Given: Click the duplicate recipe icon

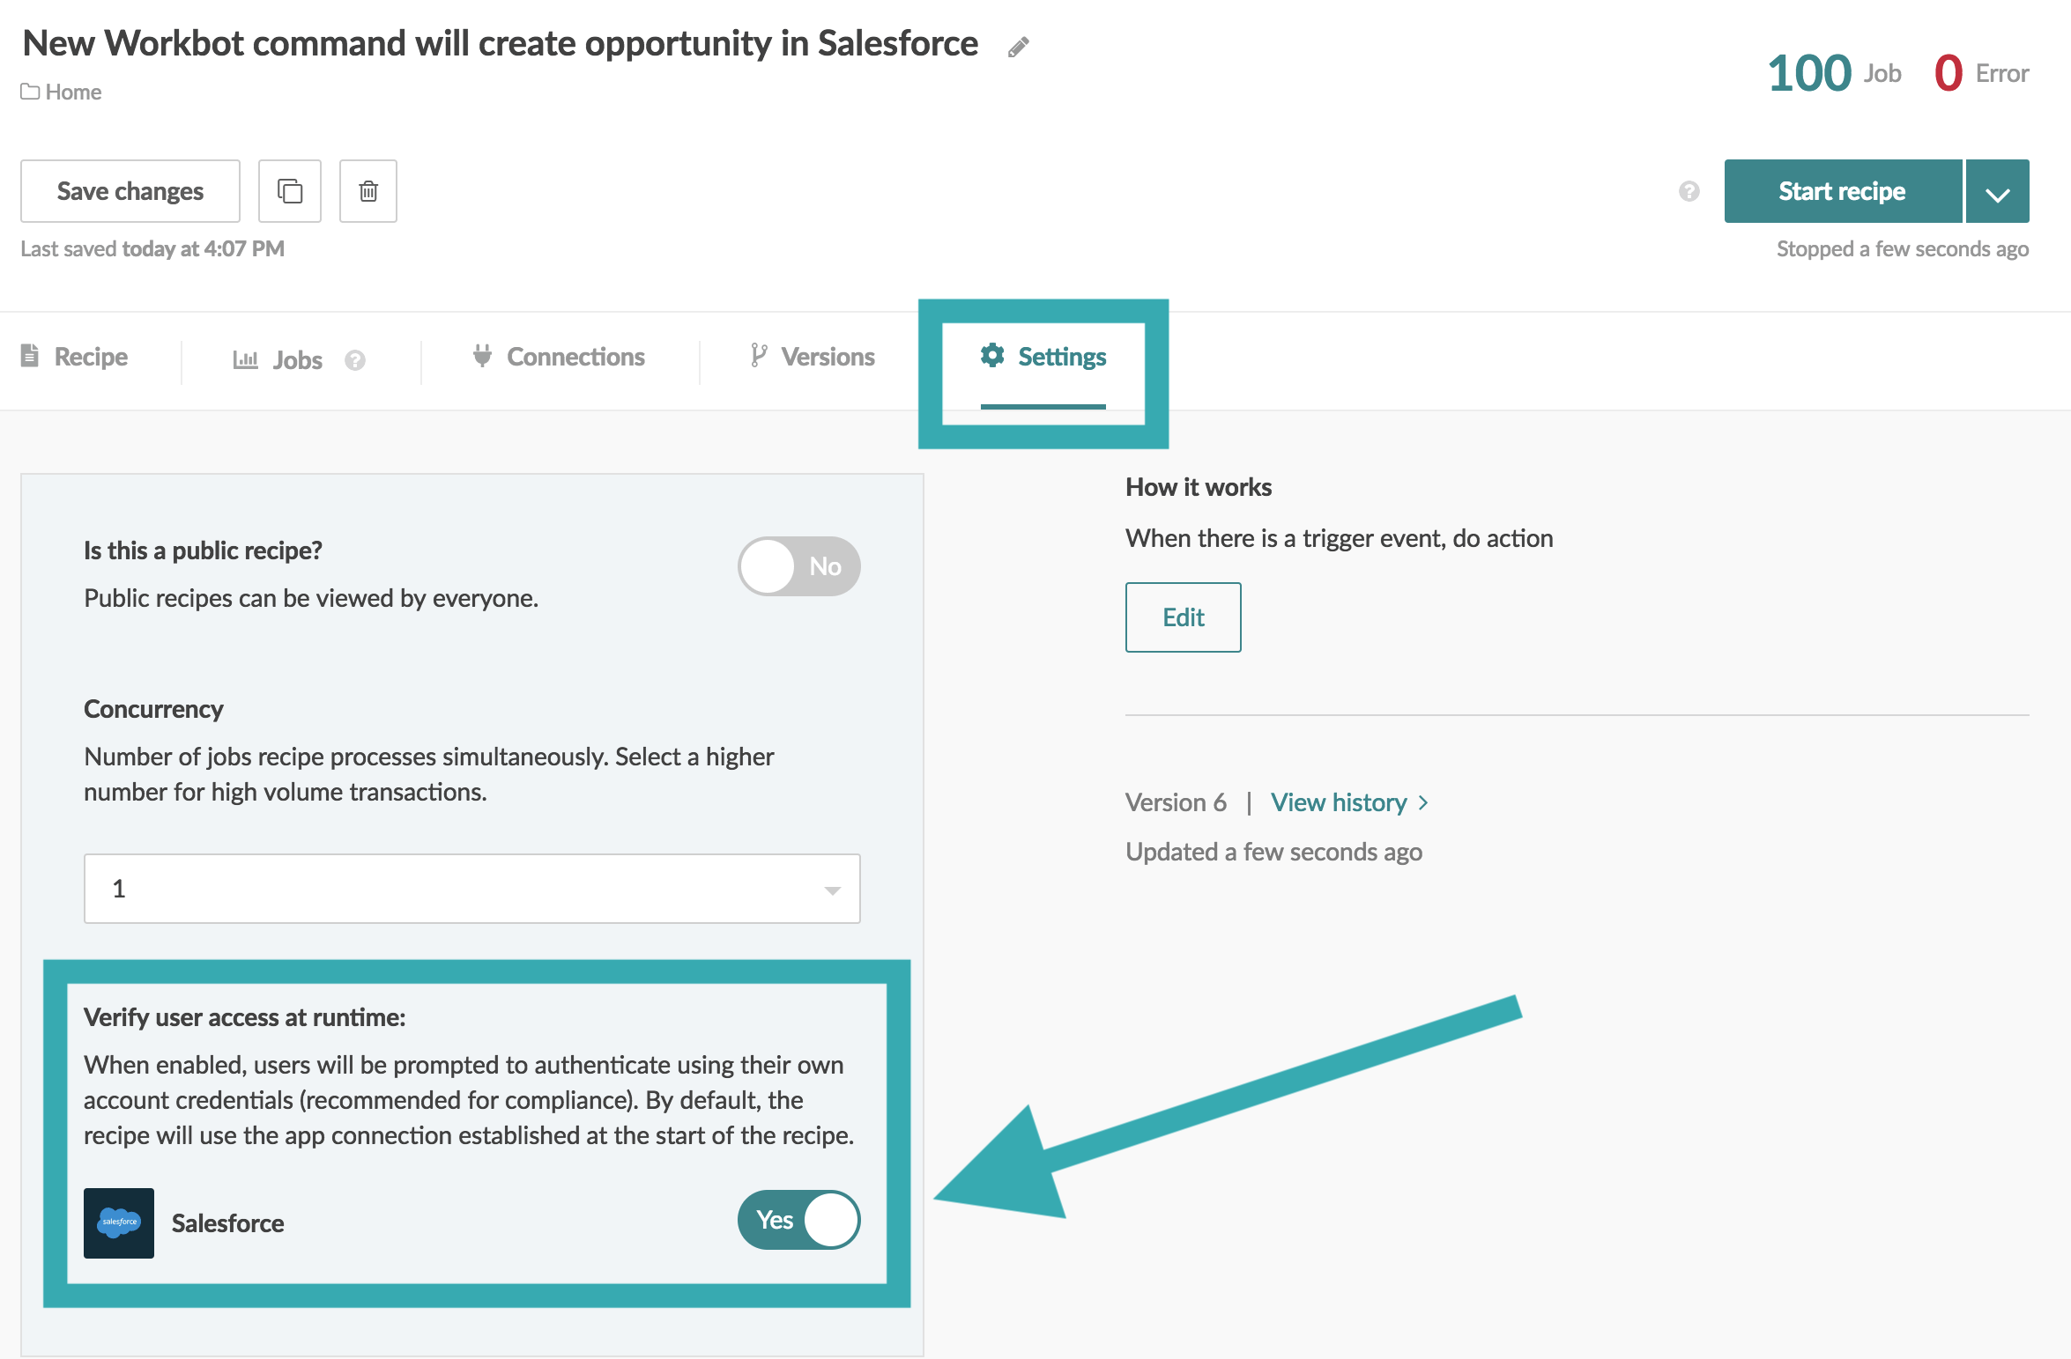Looking at the screenshot, I should click(290, 191).
